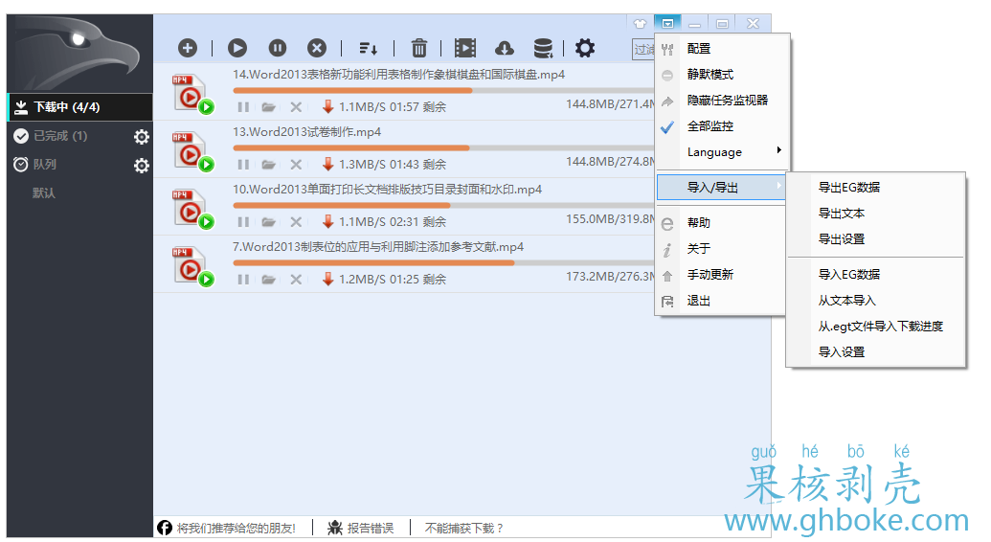Toggle 隐藏任务监视器 menu option
This screenshot has height=542, width=991.
point(727,101)
